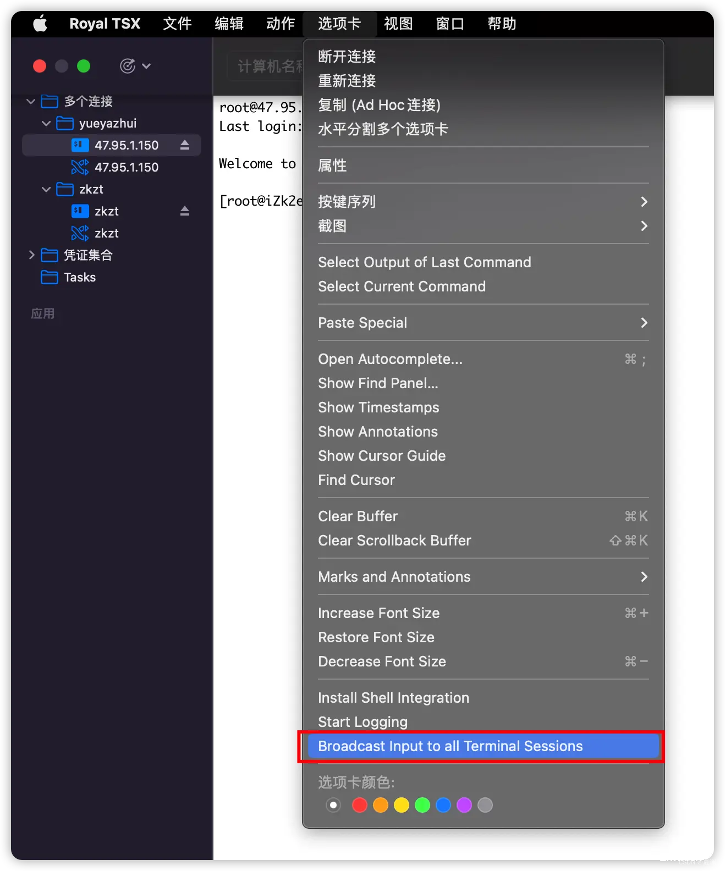Image resolution: width=725 pixels, height=871 pixels.
Task: Pick the red tab color
Action: tap(360, 805)
